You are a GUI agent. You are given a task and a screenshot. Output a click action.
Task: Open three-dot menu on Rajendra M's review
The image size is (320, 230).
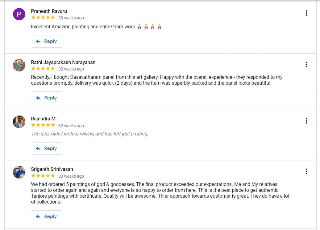[x=306, y=121]
